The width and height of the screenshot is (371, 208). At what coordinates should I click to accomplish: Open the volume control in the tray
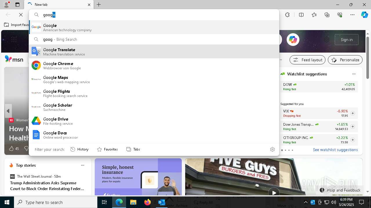(x=334, y=202)
